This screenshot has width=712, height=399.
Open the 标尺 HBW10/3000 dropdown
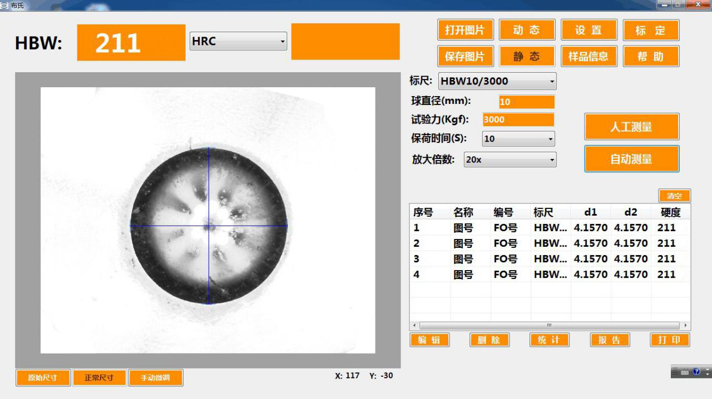click(497, 81)
